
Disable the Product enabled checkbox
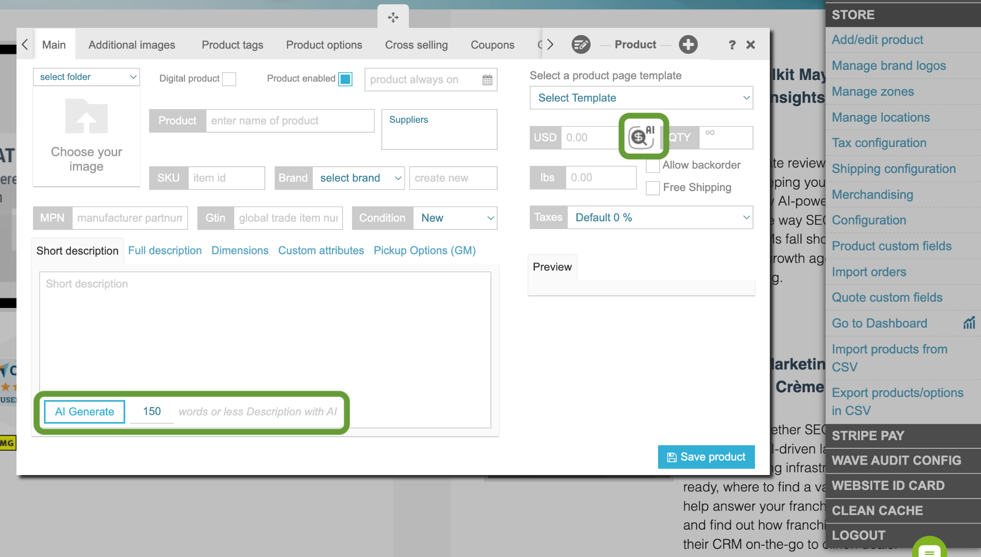tap(345, 79)
